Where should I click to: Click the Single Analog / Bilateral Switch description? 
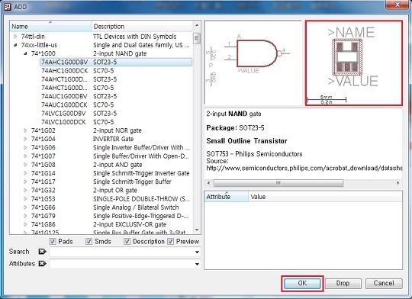tap(136, 207)
